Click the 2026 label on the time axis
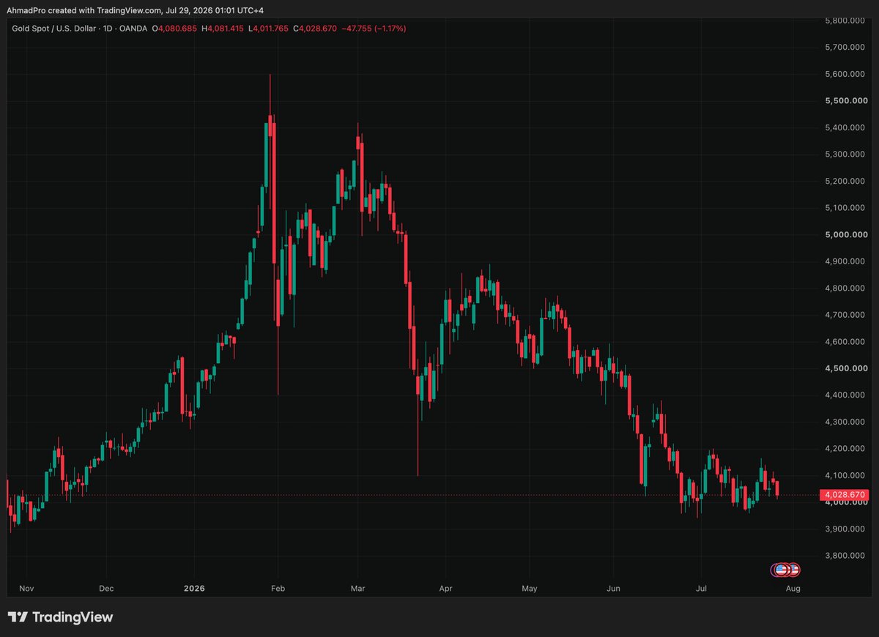879x637 pixels. 194,588
